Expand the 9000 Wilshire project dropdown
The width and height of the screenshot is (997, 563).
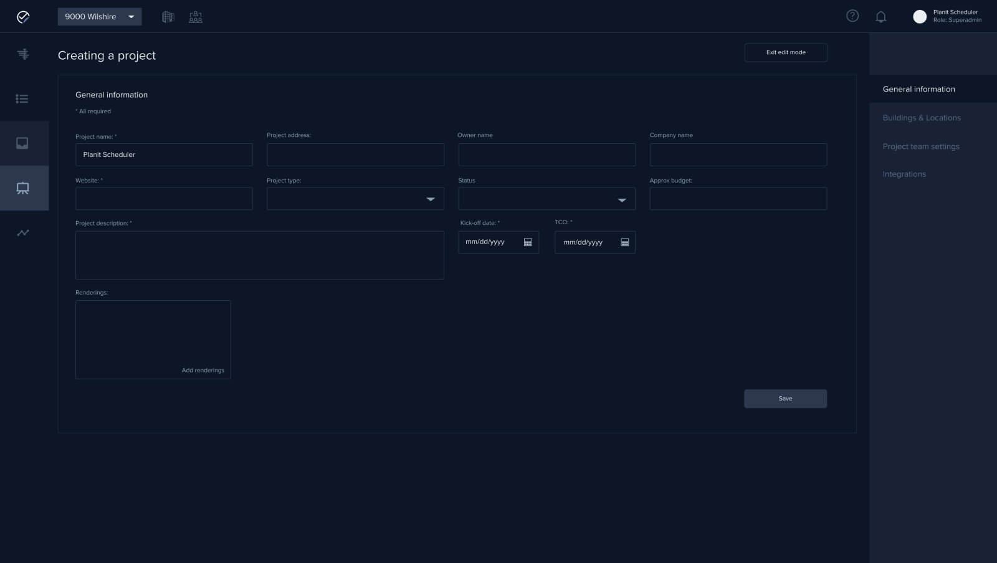click(100, 17)
